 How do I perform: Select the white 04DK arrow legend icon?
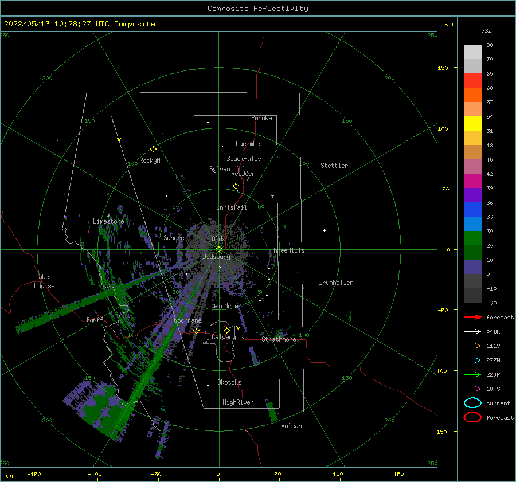click(x=472, y=332)
